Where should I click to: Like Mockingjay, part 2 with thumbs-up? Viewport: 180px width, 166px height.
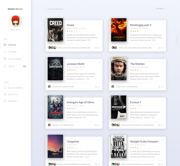(159, 48)
